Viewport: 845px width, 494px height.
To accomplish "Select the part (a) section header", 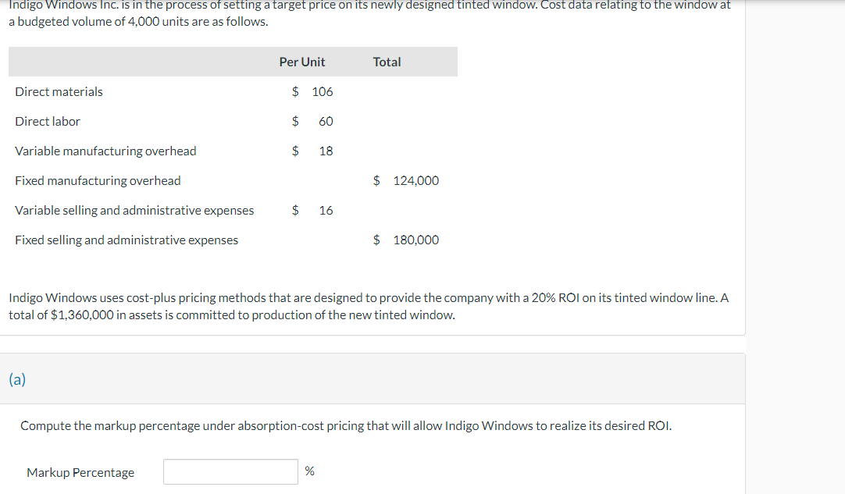I will 17,379.
